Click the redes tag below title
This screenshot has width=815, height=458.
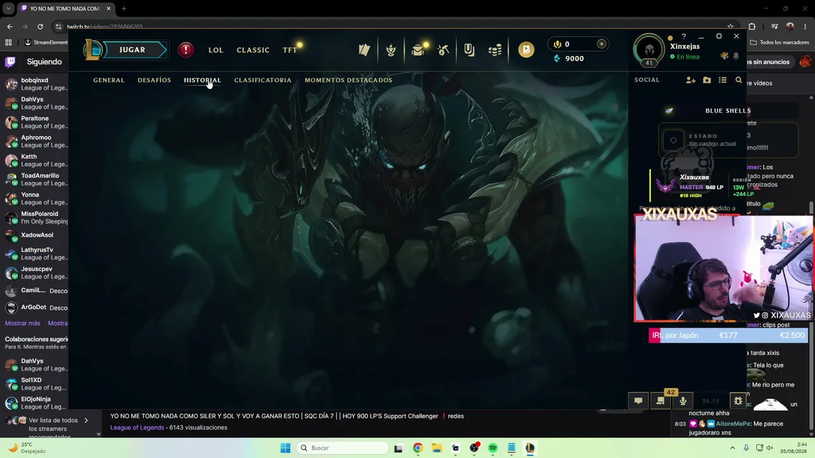click(x=456, y=416)
